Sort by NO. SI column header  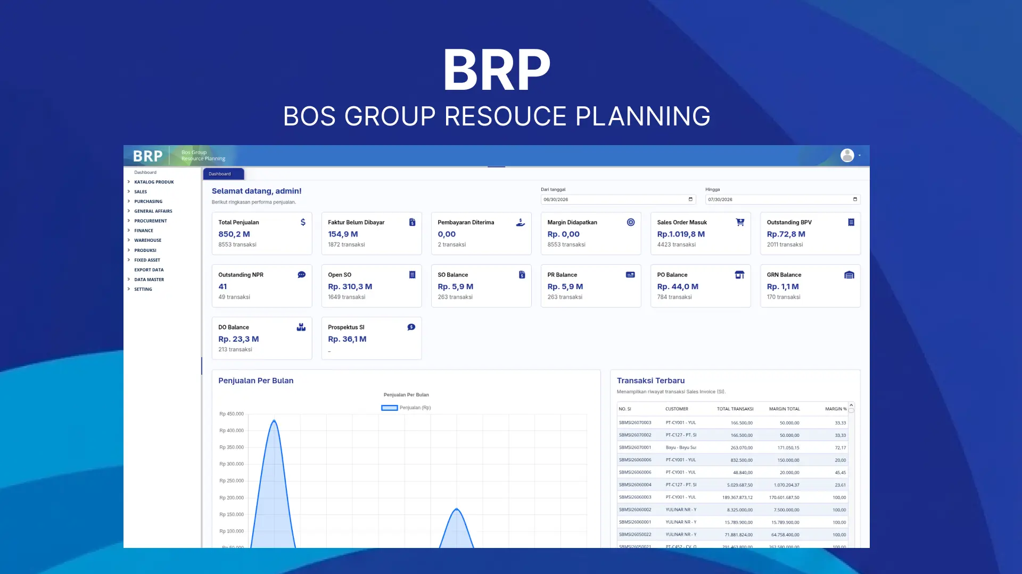625,409
